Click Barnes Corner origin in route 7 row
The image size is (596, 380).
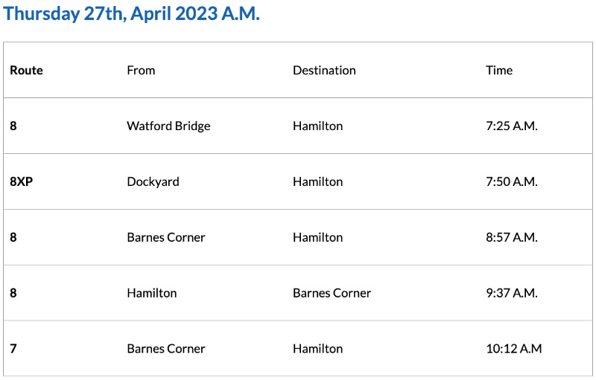pyautogui.click(x=166, y=349)
